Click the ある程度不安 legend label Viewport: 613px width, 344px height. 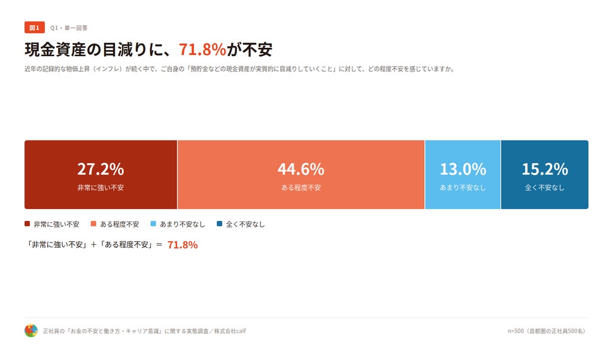(119, 225)
